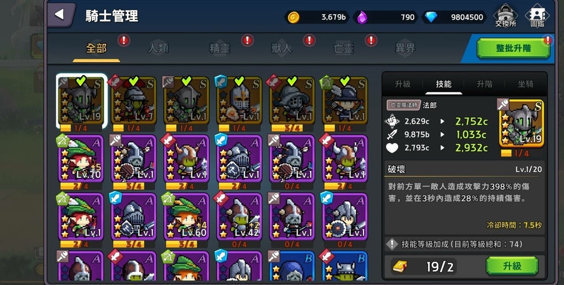Select the Lv.7 S-rank knight card
This screenshot has width=564, height=285.
click(133, 100)
